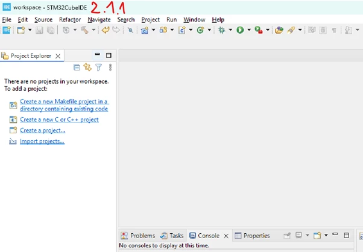Maximize the Project Explorer panel
Screen dimensions: 363x252
109,55
